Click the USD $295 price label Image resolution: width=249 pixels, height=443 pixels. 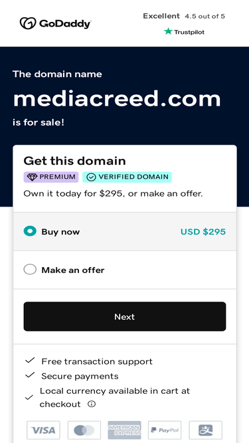coord(203,232)
